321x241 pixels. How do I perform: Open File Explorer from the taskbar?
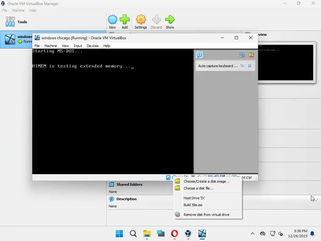point(147,233)
